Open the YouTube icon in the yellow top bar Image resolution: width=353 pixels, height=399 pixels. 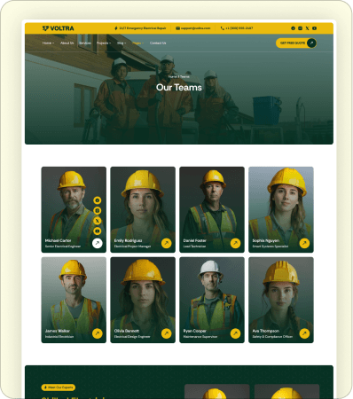(x=314, y=28)
